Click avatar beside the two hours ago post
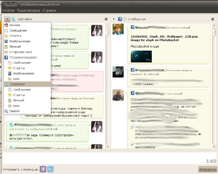218x174 pixels. [118, 95]
